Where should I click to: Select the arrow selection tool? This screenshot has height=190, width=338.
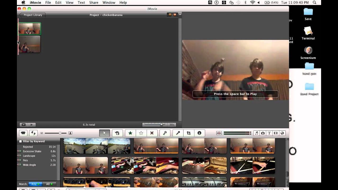pos(104,133)
